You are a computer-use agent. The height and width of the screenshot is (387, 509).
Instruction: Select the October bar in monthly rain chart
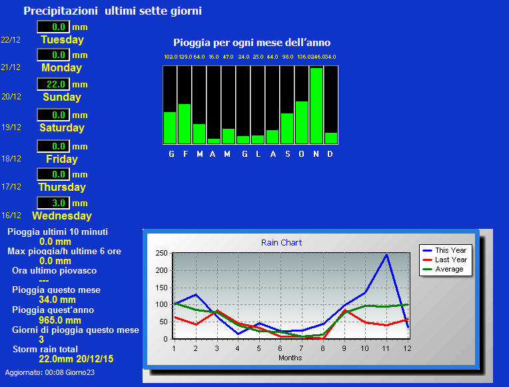click(x=302, y=122)
